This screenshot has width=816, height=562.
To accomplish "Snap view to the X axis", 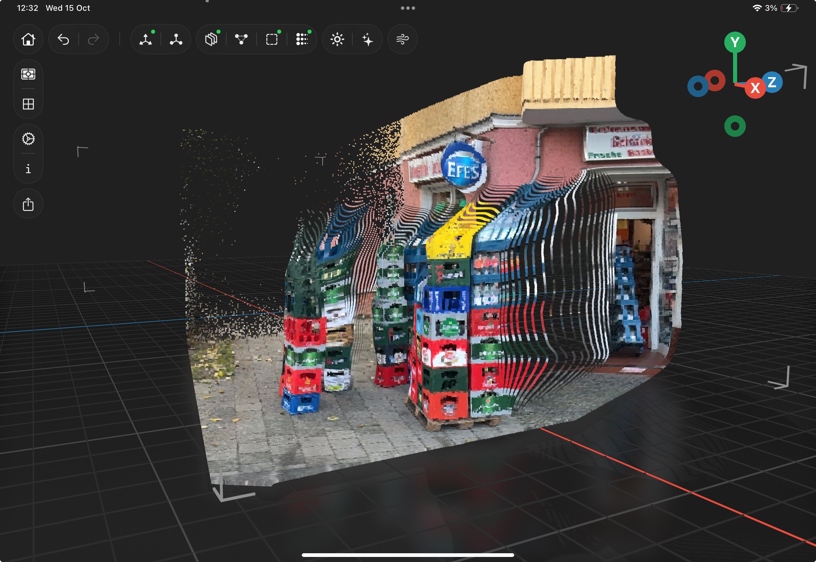I will 755,88.
